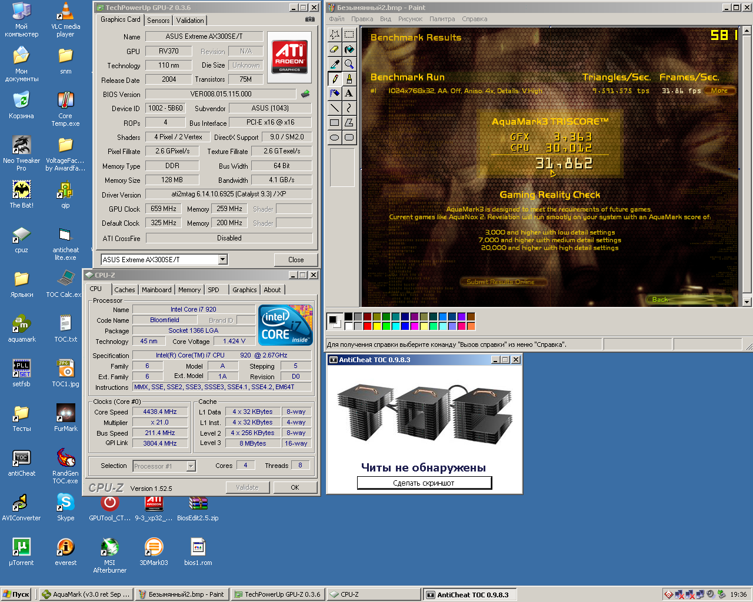Pick the yellow palette swatch in Paint
753x602 pixels.
tap(376, 326)
